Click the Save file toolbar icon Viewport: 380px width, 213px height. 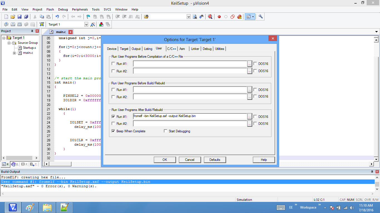19,17
